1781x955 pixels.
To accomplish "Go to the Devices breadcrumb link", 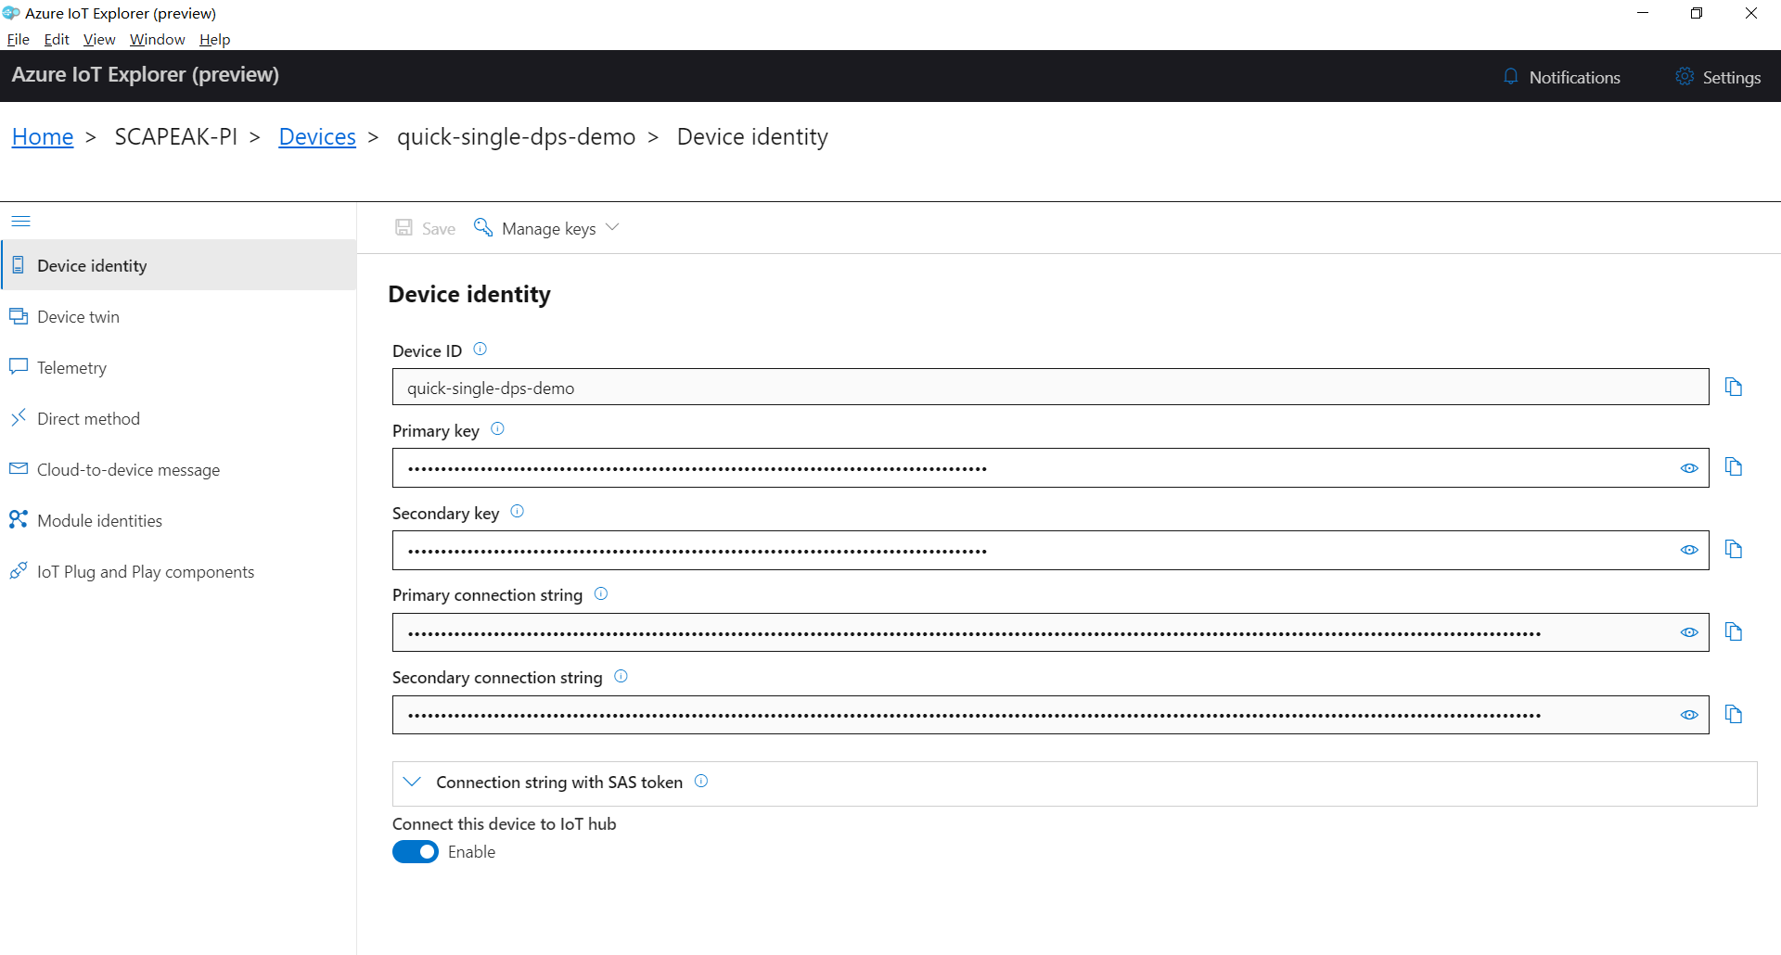I will click(317, 136).
